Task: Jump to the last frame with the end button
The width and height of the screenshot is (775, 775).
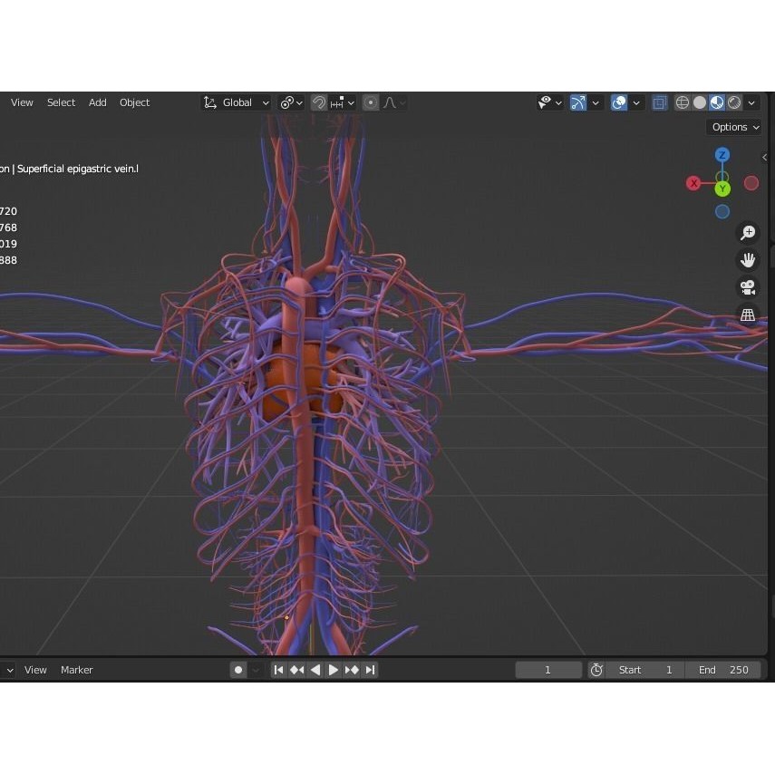Action: click(370, 669)
